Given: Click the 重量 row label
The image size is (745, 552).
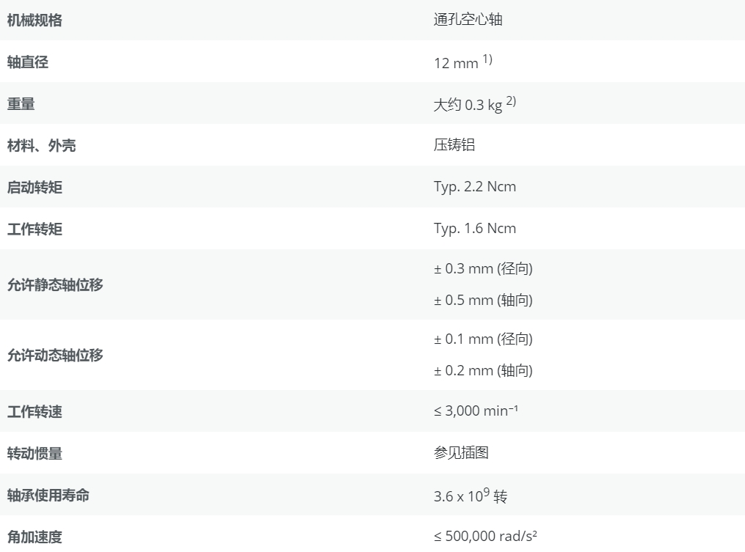Looking at the screenshot, I should (x=21, y=104).
